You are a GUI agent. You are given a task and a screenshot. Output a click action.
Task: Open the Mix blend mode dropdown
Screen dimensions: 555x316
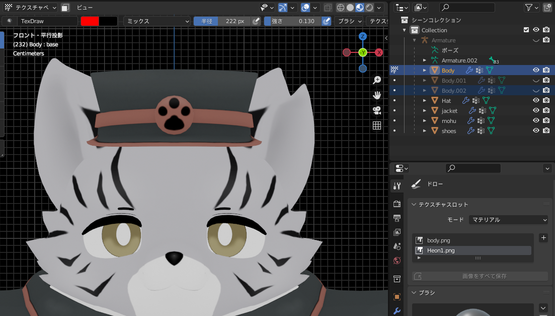157,21
